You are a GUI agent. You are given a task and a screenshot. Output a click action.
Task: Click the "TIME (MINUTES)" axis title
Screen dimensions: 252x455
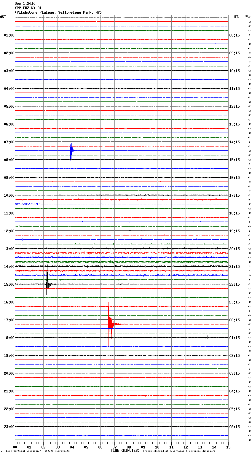point(125,451)
